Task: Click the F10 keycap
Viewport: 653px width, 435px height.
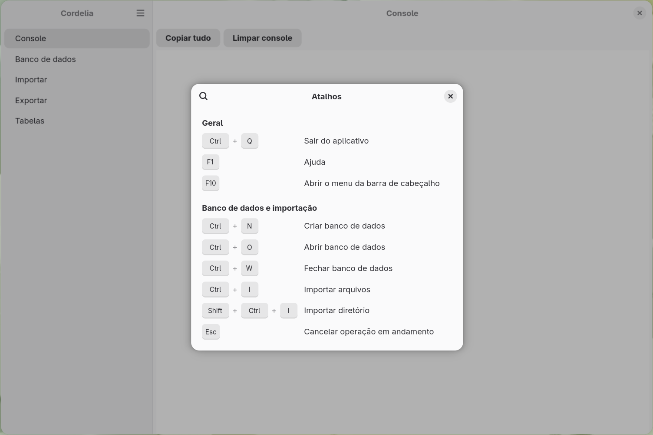Action: (211, 183)
